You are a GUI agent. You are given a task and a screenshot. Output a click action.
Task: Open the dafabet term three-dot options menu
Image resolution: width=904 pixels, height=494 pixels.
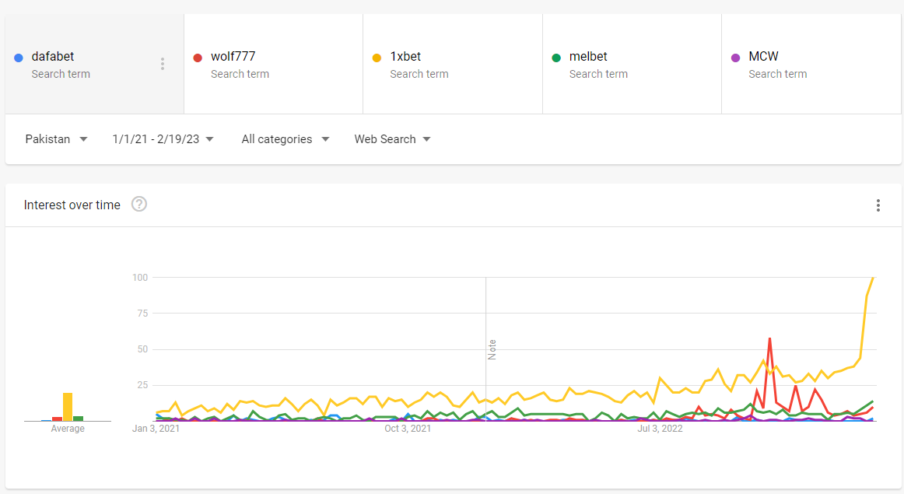tap(162, 64)
